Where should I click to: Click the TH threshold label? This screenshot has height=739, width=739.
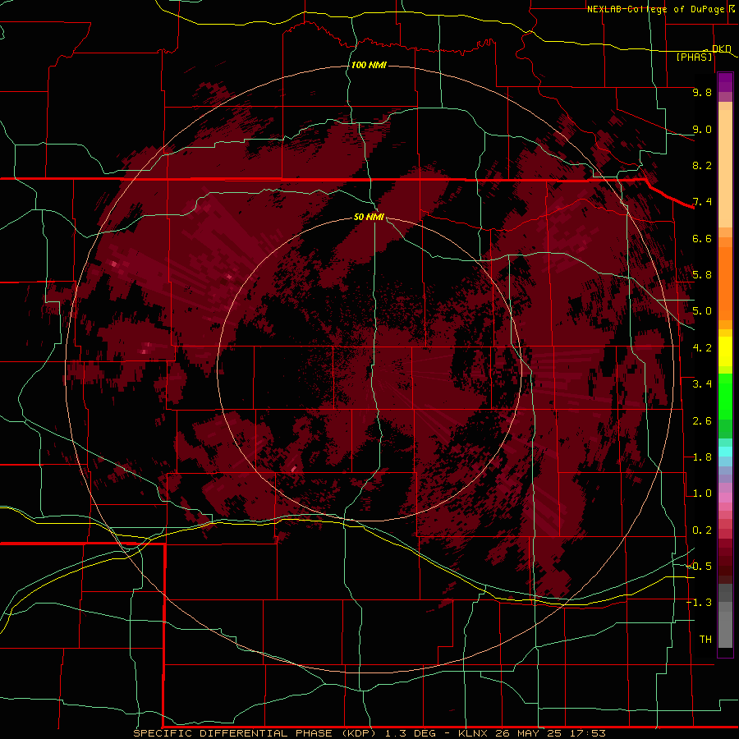point(705,640)
